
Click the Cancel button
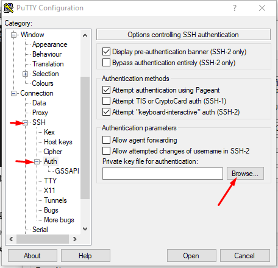(x=245, y=256)
